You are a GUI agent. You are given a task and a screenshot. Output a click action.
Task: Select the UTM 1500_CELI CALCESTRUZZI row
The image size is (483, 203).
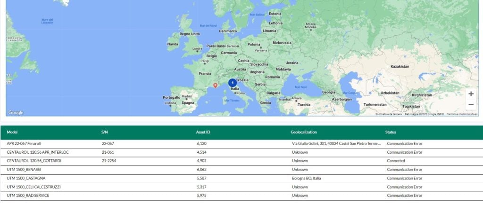click(x=241, y=187)
